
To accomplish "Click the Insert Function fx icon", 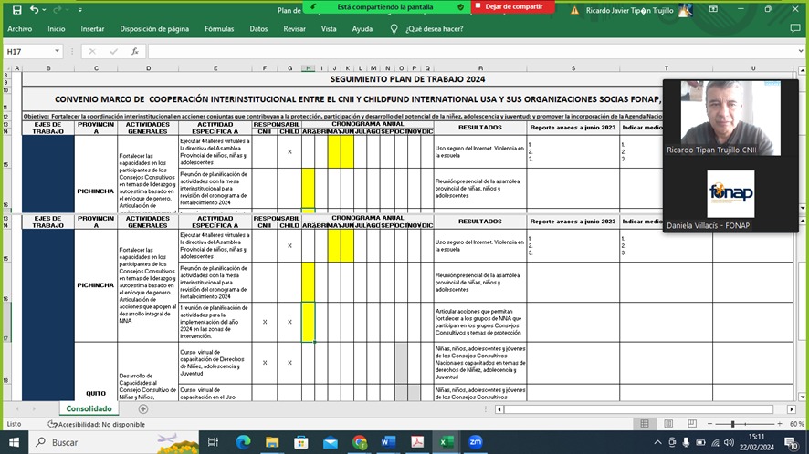I will (134, 52).
